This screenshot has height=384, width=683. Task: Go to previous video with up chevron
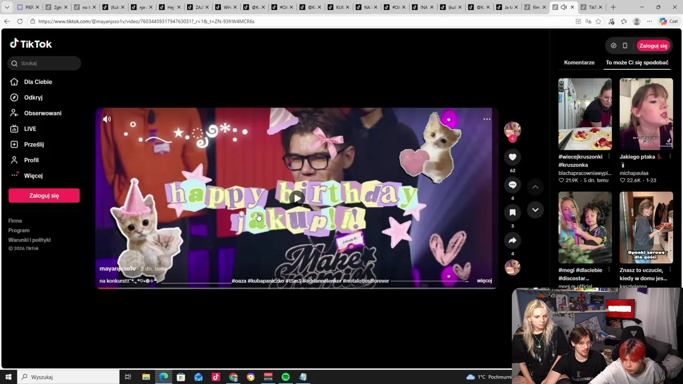coord(535,187)
